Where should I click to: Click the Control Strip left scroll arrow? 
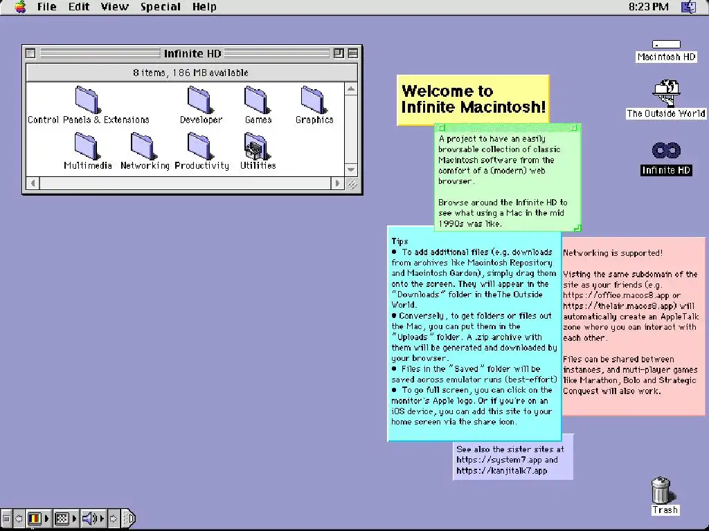pos(19,519)
